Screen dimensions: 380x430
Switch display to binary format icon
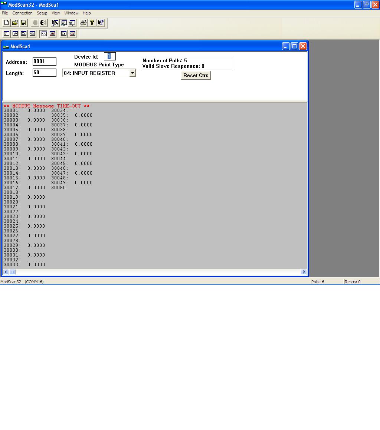(7, 34)
